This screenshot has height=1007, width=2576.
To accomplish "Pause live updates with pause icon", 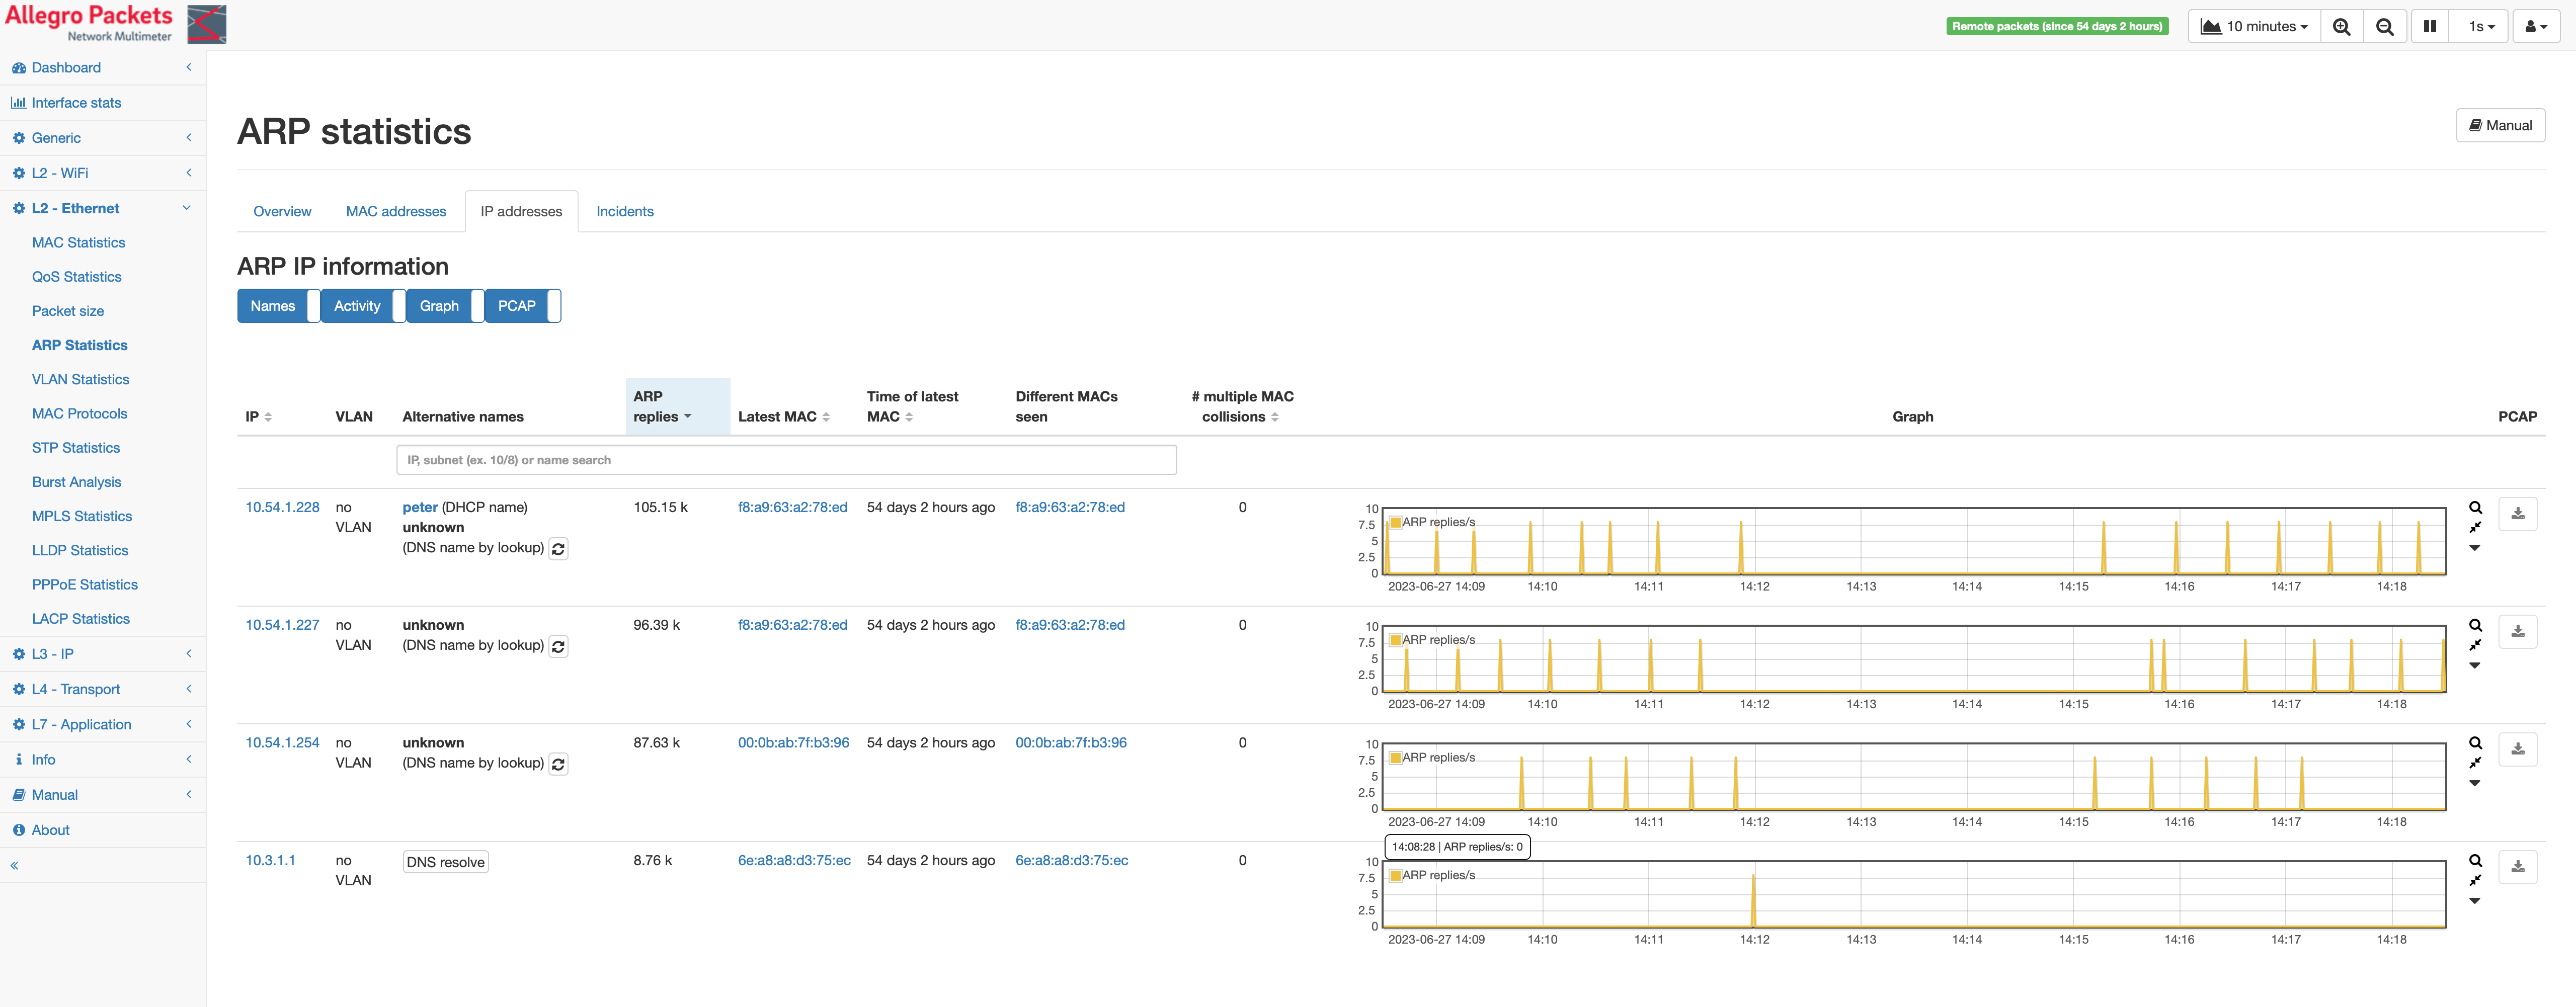I will [2429, 27].
